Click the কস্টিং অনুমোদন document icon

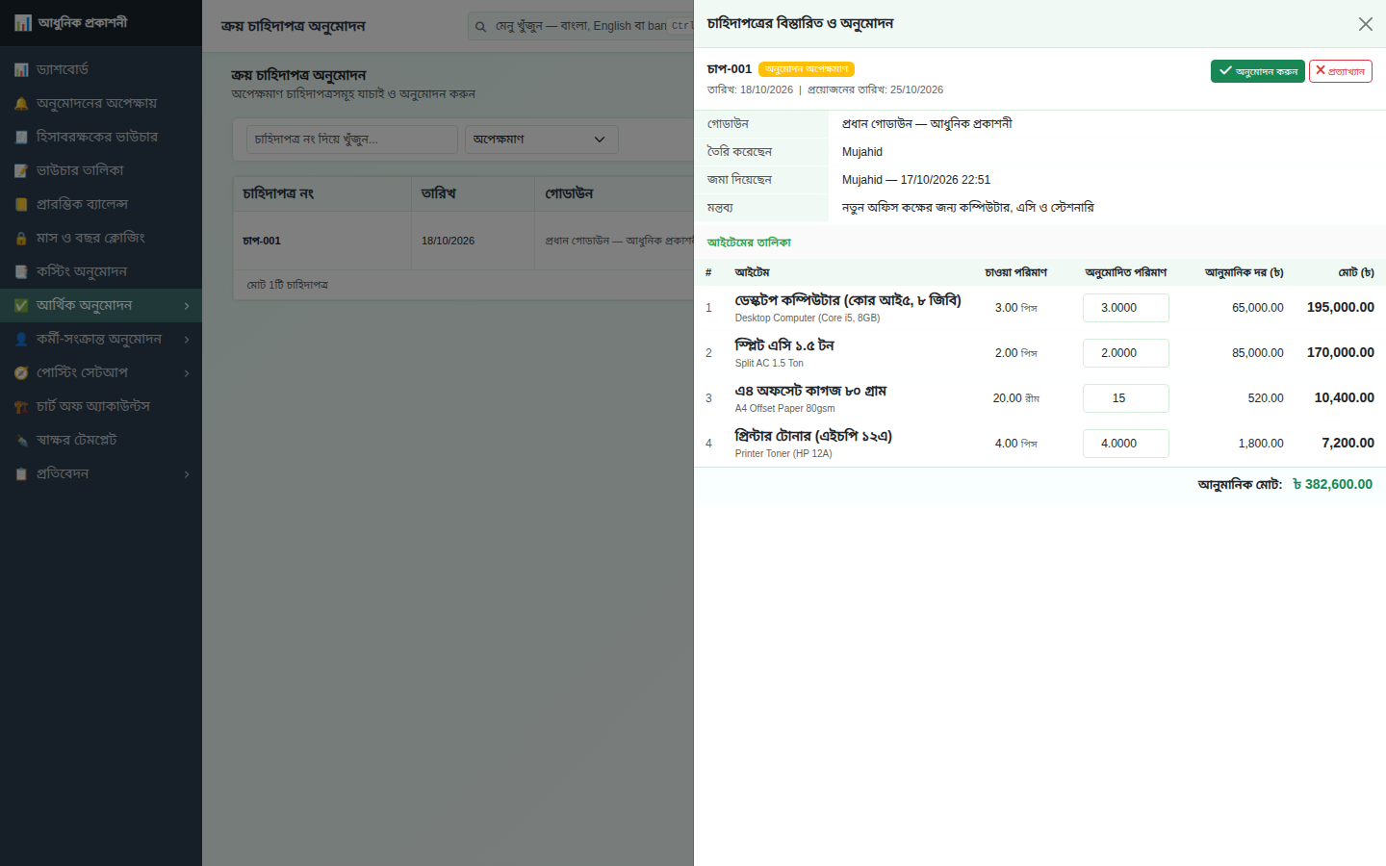coord(21,271)
